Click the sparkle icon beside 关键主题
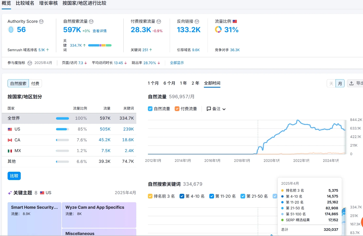363x236 pixels. point(10,193)
